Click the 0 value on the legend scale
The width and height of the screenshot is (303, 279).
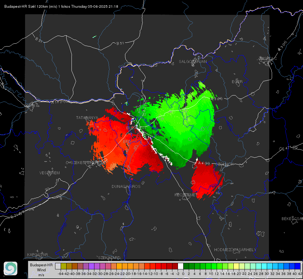point(183,274)
